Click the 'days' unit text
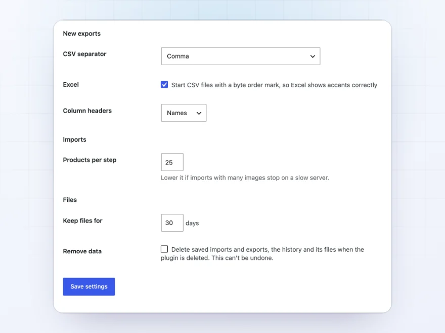 pyautogui.click(x=192, y=223)
